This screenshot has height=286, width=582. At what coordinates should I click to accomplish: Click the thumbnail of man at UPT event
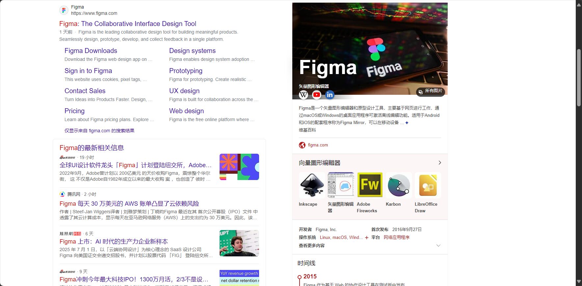239,243
